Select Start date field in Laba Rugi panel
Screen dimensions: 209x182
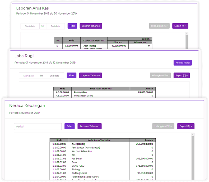pyautogui.click(x=29, y=76)
